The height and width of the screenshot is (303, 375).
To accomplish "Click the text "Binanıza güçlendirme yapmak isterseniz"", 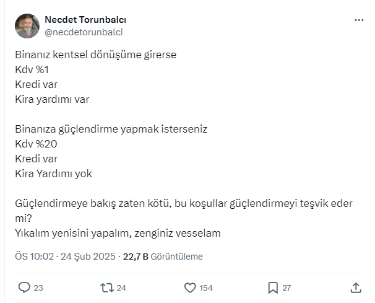I will 111,130.
